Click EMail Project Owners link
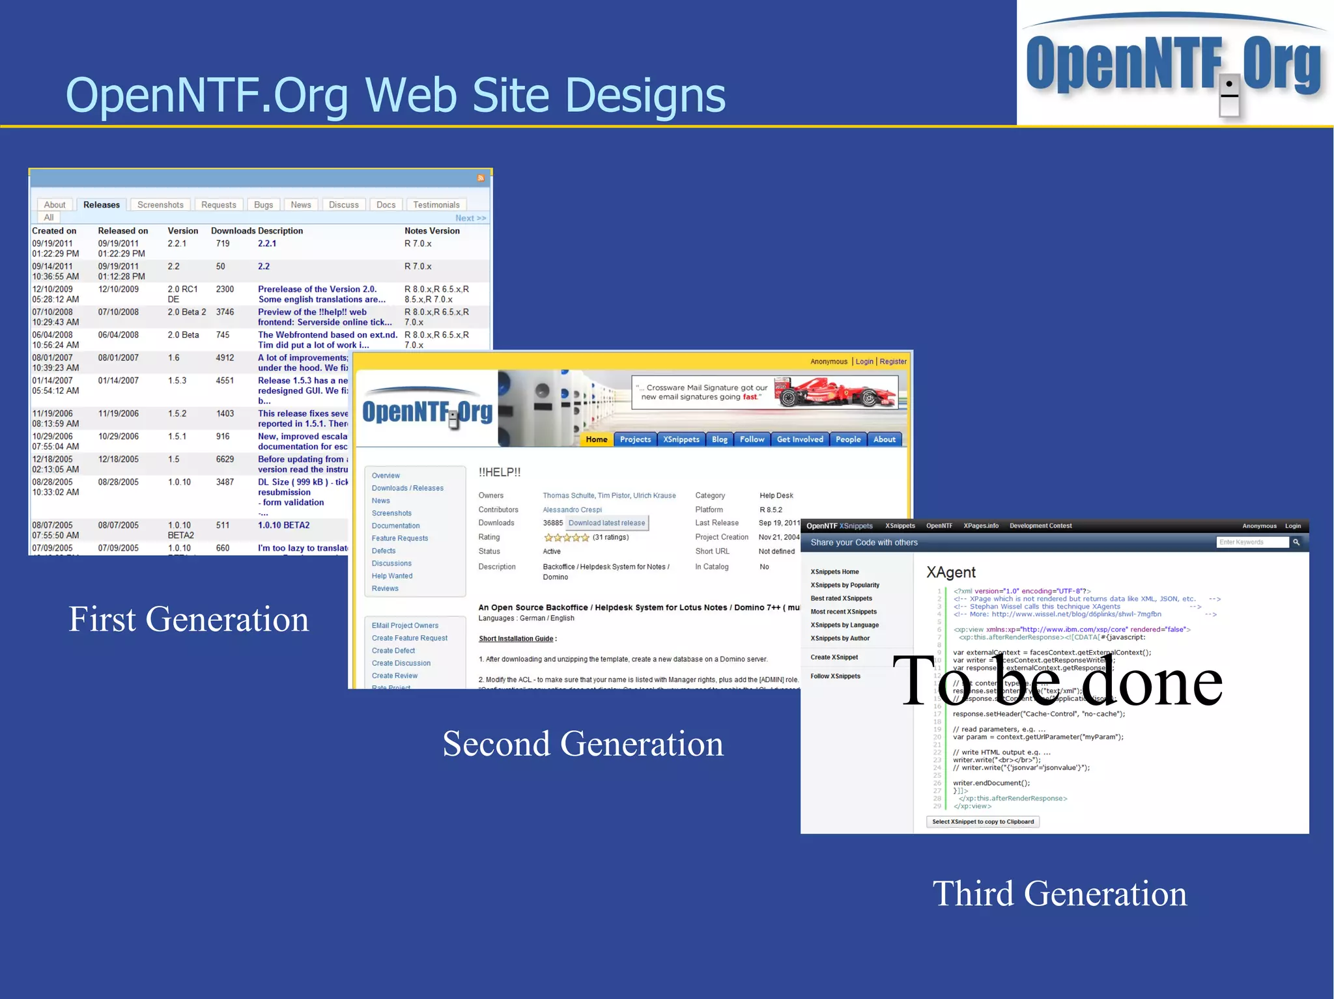This screenshot has width=1334, height=999. pyautogui.click(x=405, y=625)
